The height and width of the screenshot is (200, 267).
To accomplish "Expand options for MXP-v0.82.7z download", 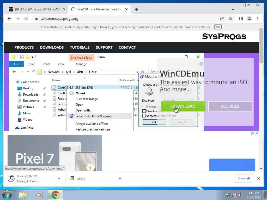I will click(59, 179).
